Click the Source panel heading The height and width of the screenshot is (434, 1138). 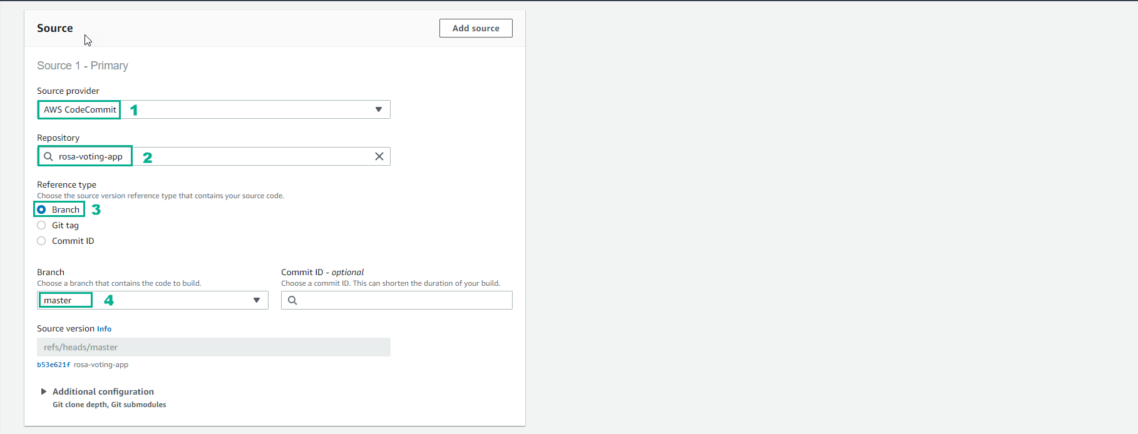(55, 28)
